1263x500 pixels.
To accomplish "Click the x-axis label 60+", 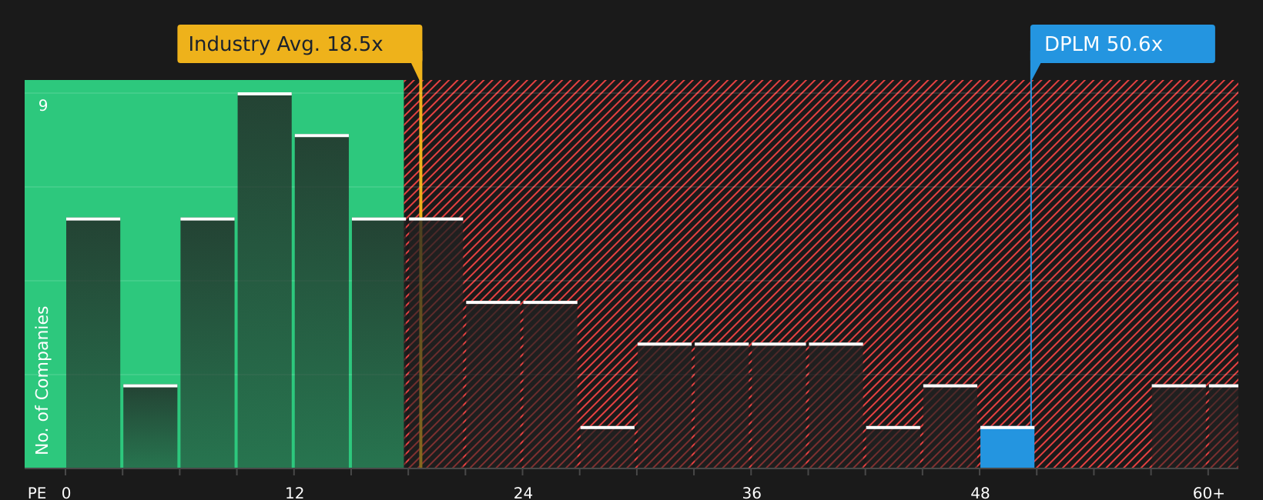I will (1208, 492).
